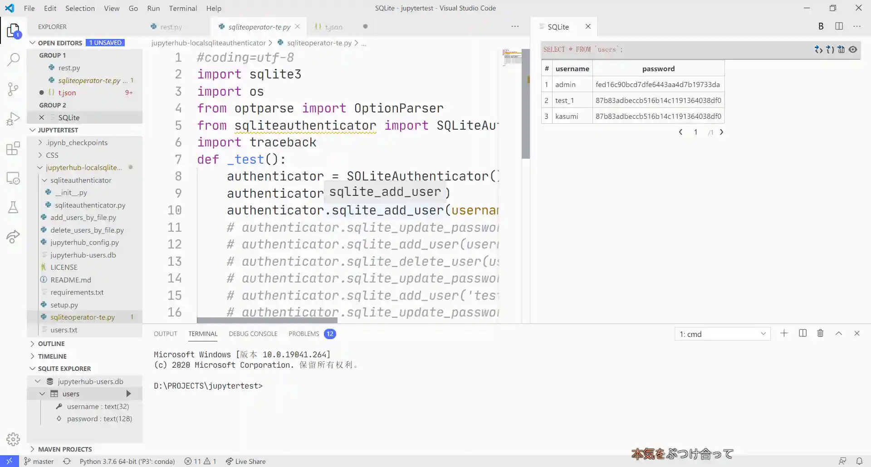Go to next results page arrow
The image size is (871, 467).
721,132
